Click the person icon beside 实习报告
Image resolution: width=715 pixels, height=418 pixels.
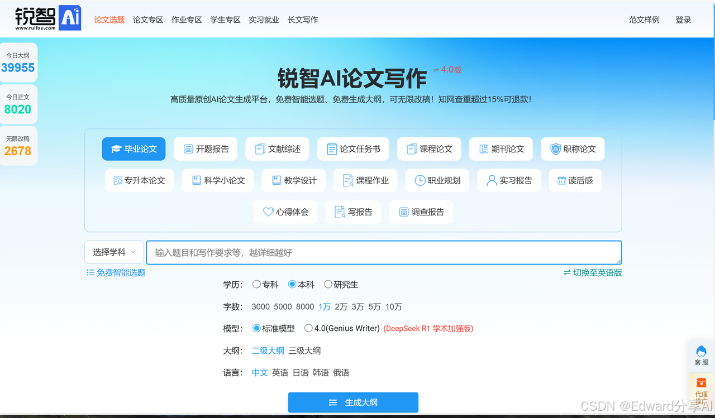point(492,180)
